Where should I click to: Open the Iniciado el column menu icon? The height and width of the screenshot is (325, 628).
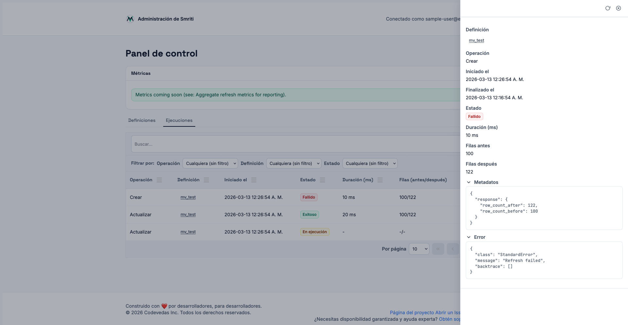click(254, 180)
